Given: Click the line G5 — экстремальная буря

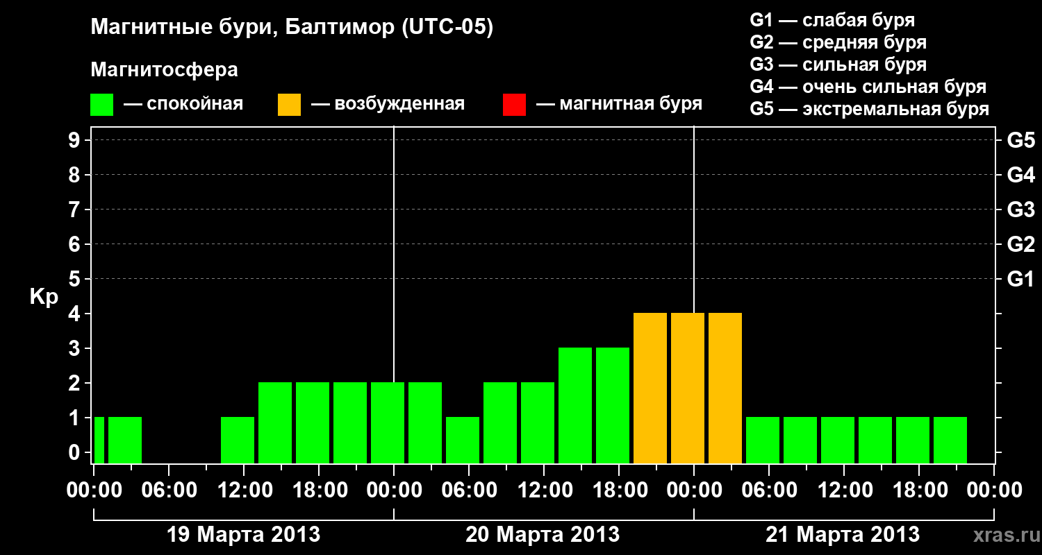Looking at the screenshot, I should point(870,109).
